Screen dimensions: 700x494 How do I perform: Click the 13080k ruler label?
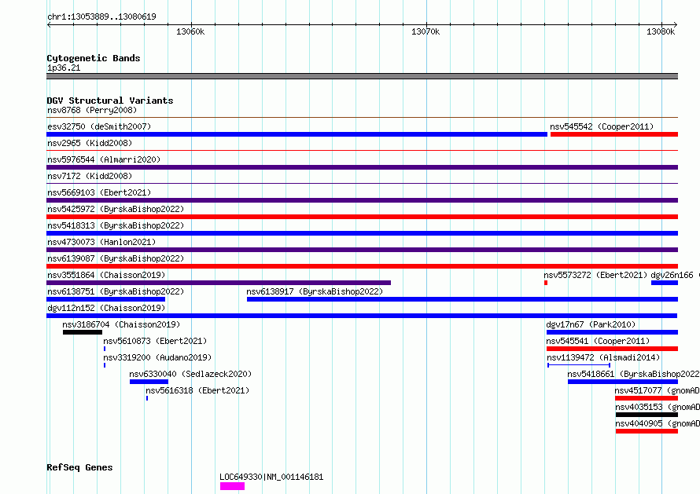(x=661, y=31)
